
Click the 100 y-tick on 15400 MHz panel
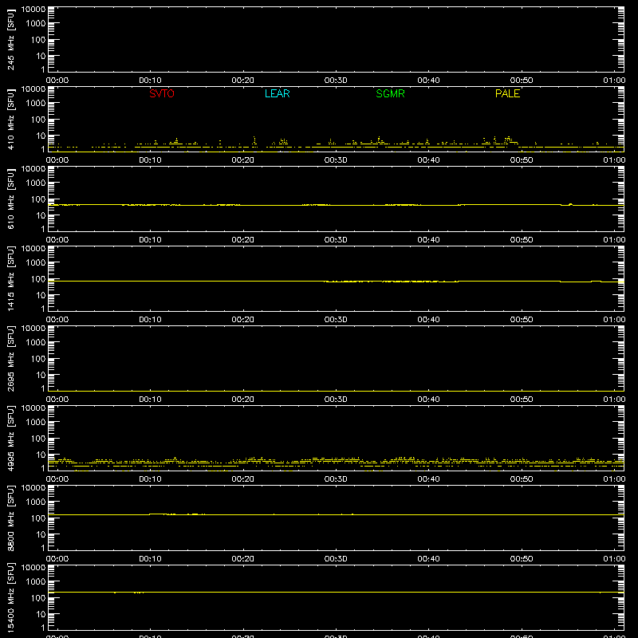click(38, 598)
